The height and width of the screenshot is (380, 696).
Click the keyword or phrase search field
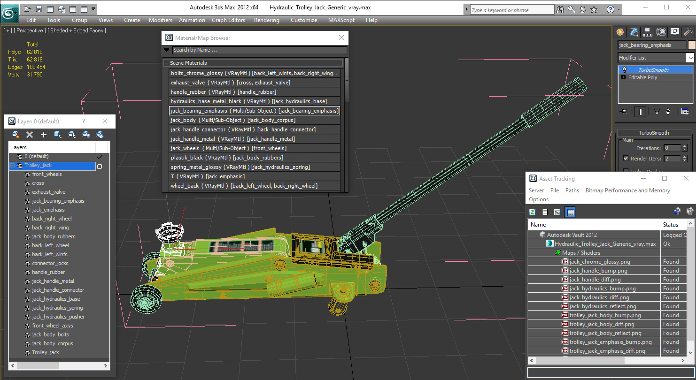click(511, 10)
